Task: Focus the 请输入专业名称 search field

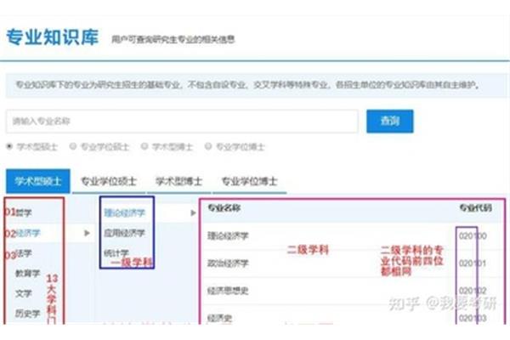Action: (182, 122)
